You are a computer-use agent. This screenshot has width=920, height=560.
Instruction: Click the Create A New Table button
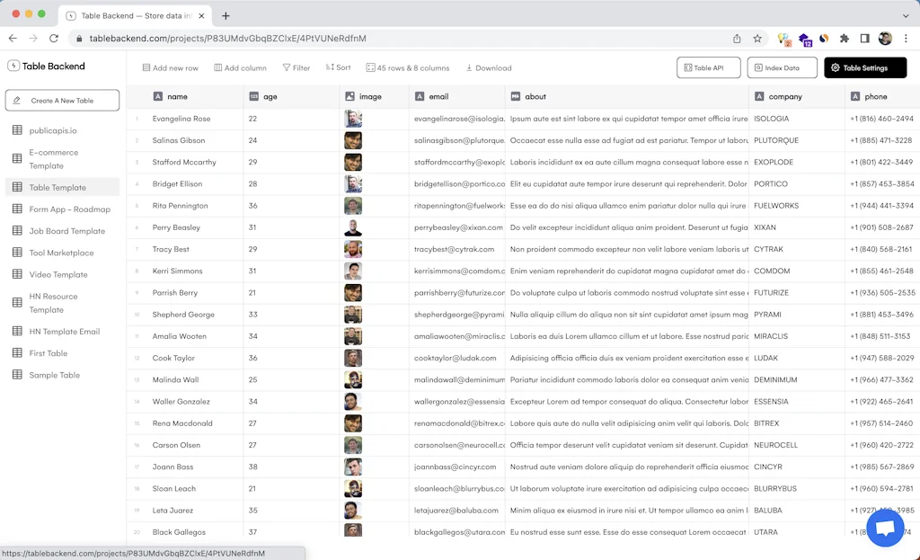point(61,99)
